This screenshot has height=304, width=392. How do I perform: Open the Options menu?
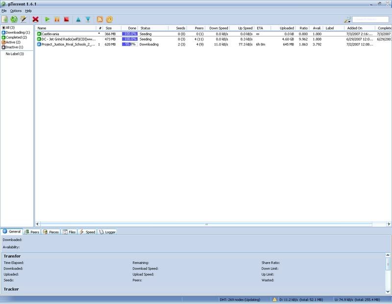coord(16,11)
